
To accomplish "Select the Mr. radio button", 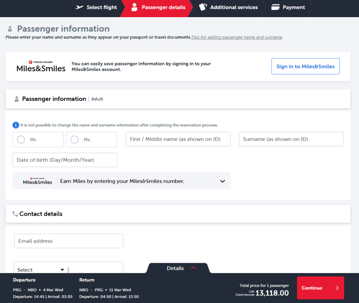I will point(21,139).
